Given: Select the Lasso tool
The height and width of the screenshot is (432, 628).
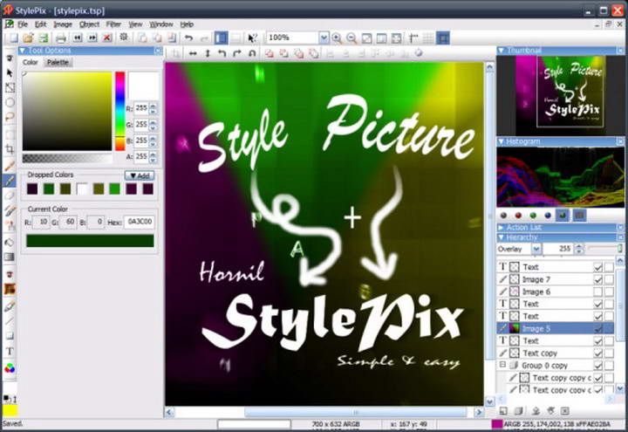Looking at the screenshot, I should [x=10, y=117].
